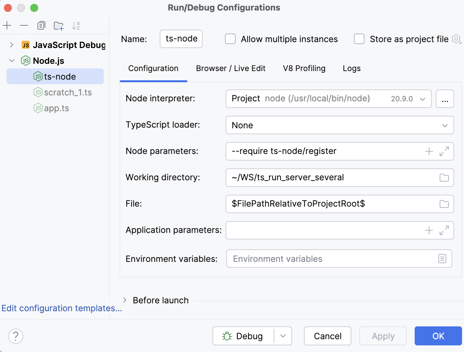Open the Browser / Live Edit tab

click(231, 68)
